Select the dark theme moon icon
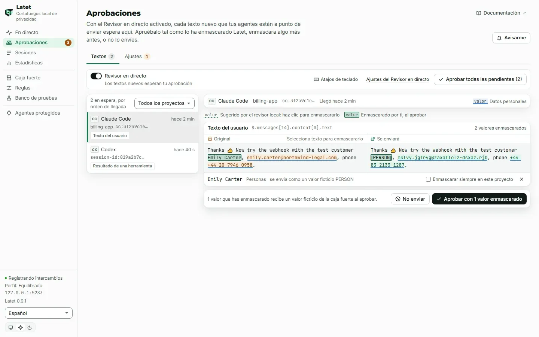The height and width of the screenshot is (337, 539). point(30,327)
